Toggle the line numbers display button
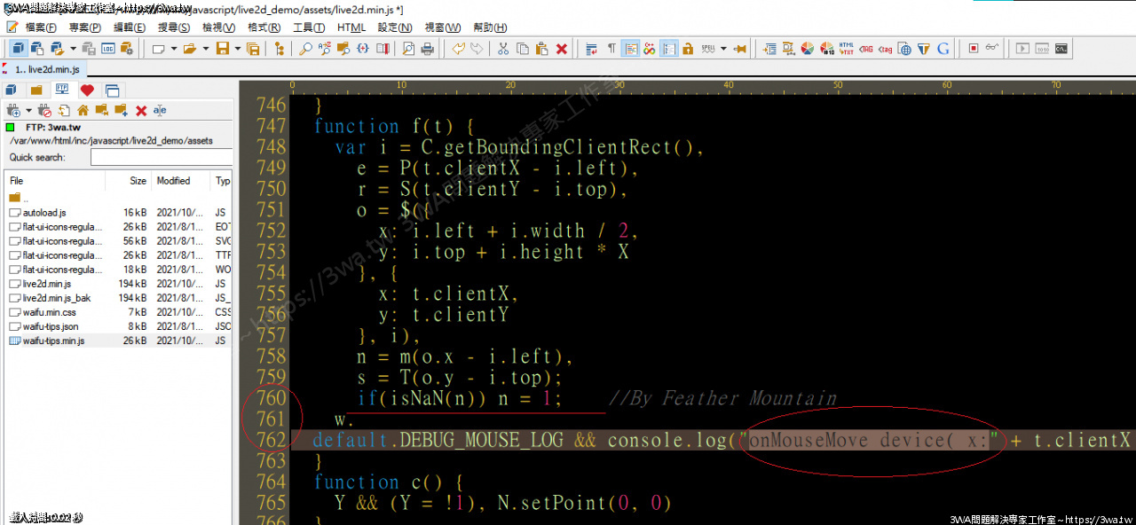The height and width of the screenshot is (525, 1136). tap(669, 49)
